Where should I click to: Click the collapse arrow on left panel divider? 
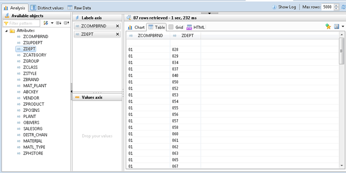tap(72, 91)
